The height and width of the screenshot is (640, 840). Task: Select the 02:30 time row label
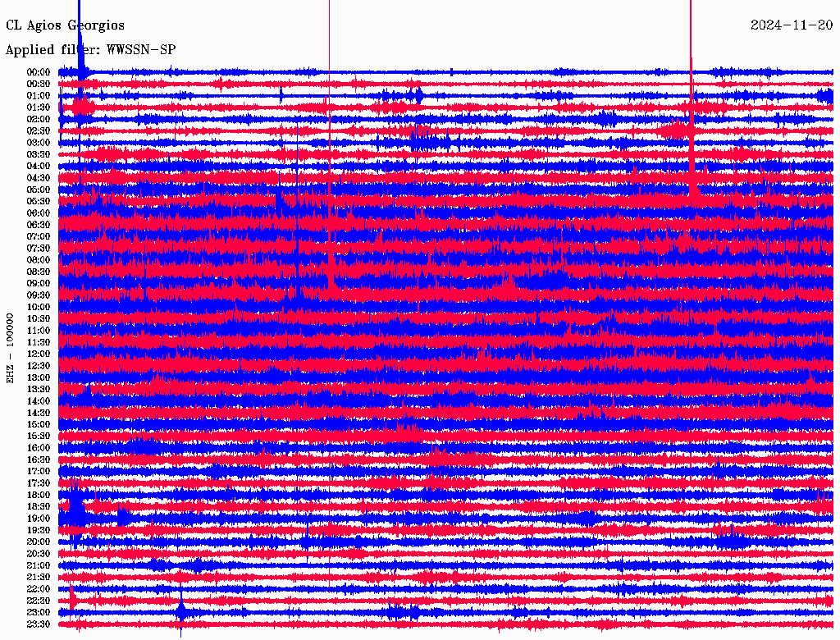point(39,131)
